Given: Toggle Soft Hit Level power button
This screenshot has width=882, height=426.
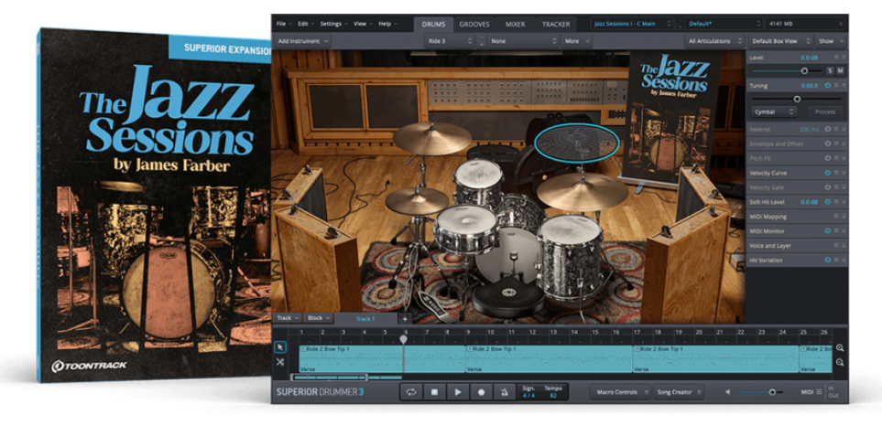Looking at the screenshot, I should pyautogui.click(x=827, y=201).
